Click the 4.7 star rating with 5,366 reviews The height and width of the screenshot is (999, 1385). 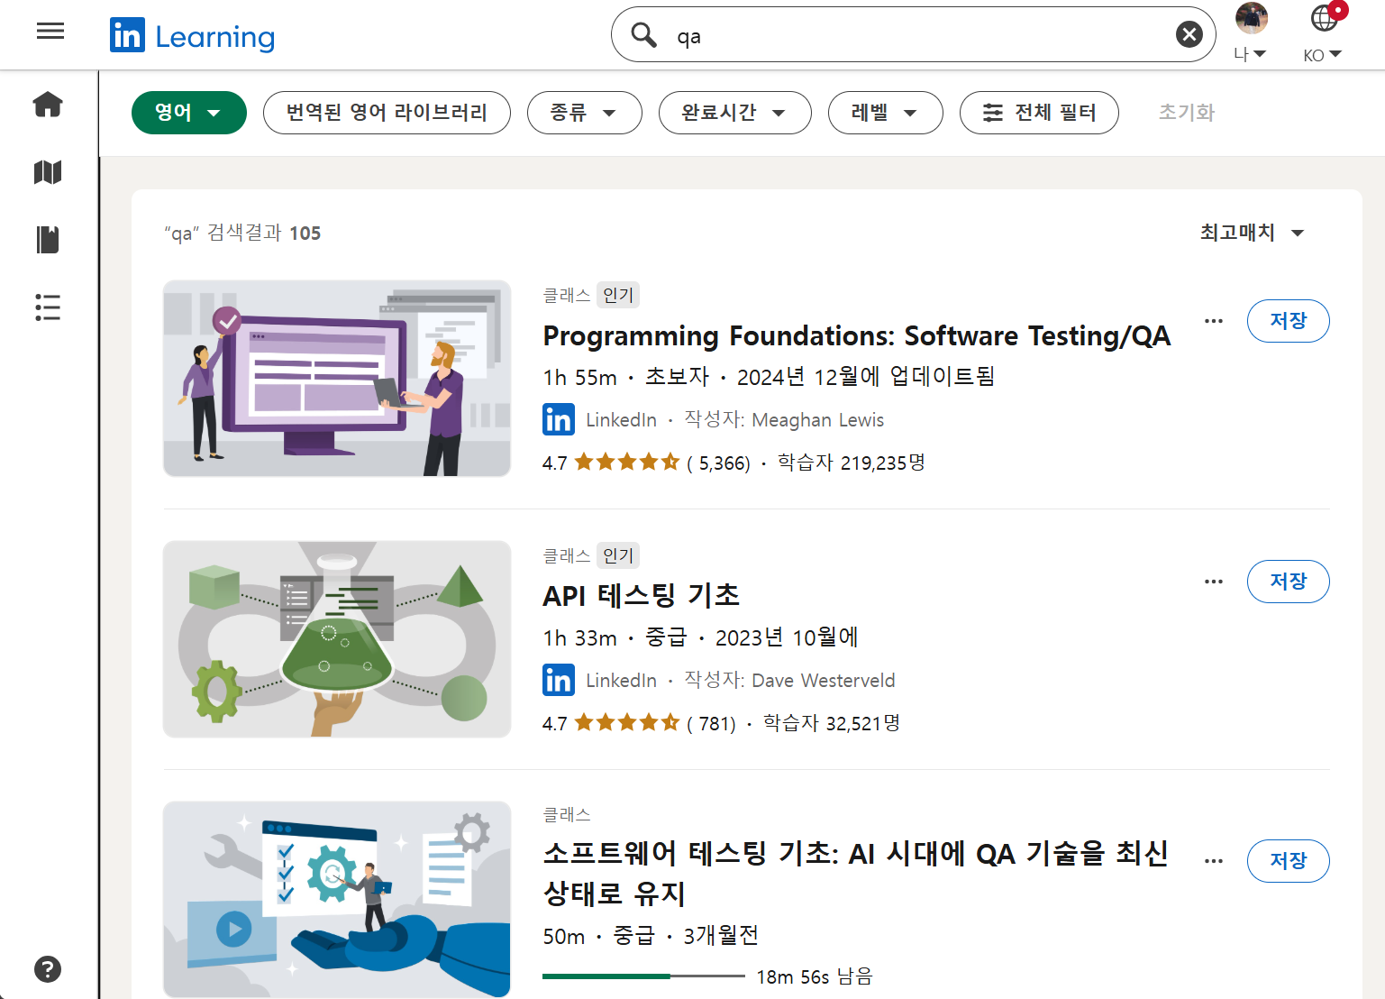646,463
